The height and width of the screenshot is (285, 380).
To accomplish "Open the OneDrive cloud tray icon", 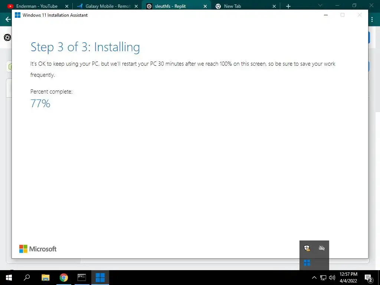I will (x=322, y=248).
